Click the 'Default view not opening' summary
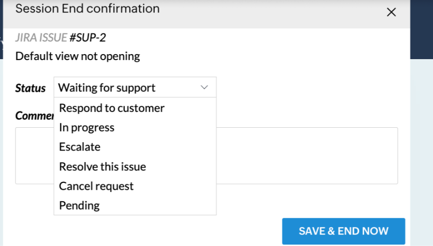Viewport: 433px width, 246px height. click(x=78, y=56)
